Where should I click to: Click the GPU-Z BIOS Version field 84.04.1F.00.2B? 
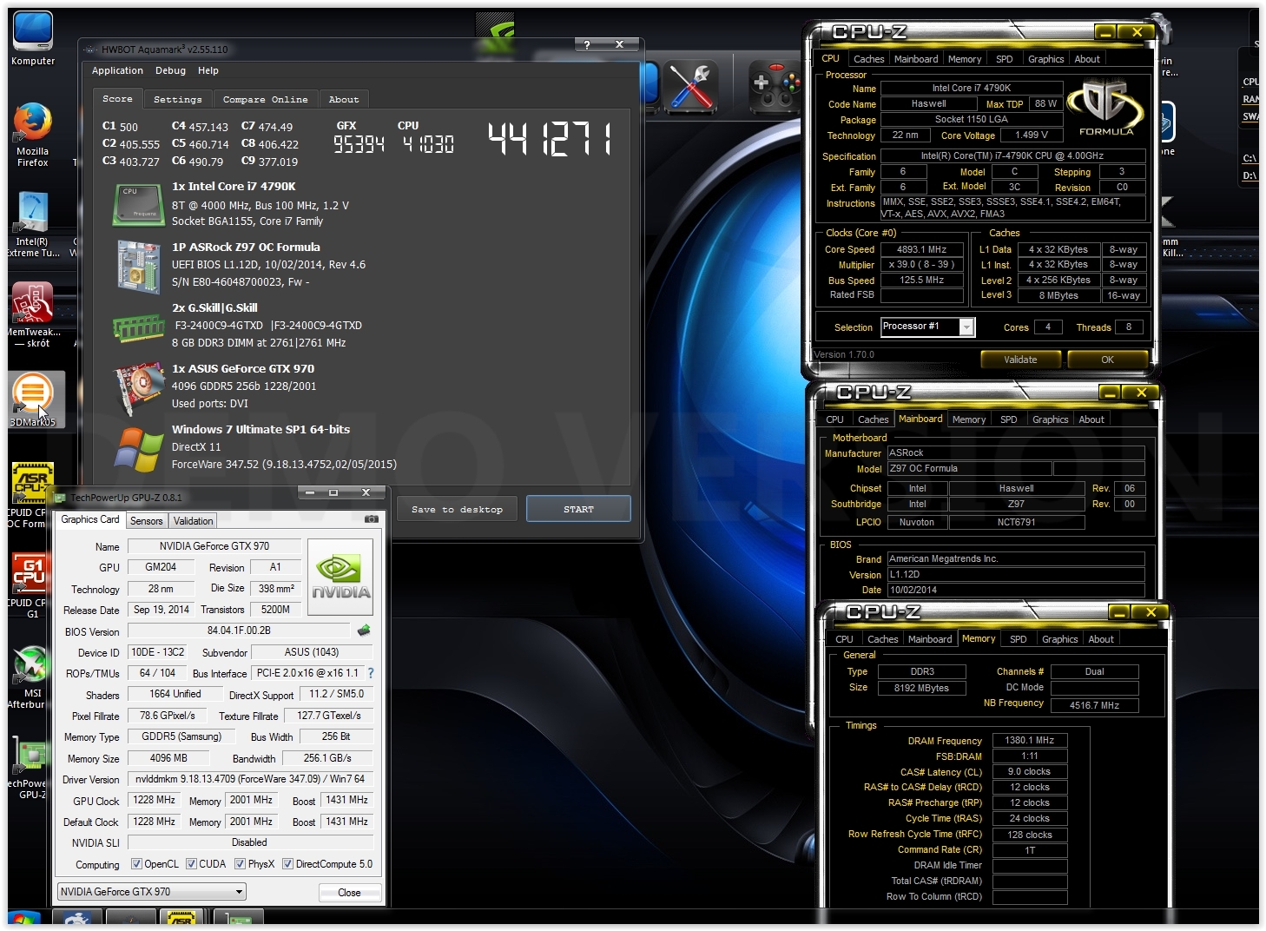239,631
